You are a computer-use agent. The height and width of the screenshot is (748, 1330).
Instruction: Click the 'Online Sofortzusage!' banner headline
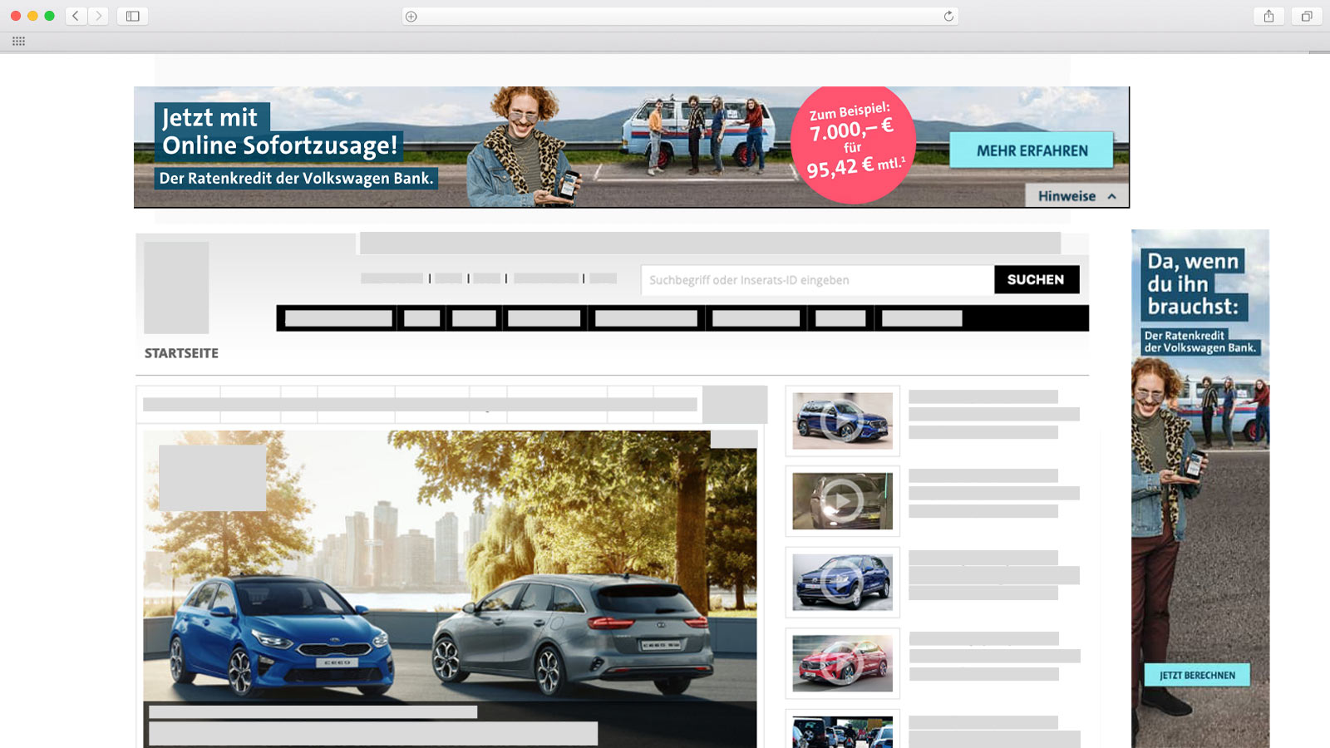pos(280,145)
